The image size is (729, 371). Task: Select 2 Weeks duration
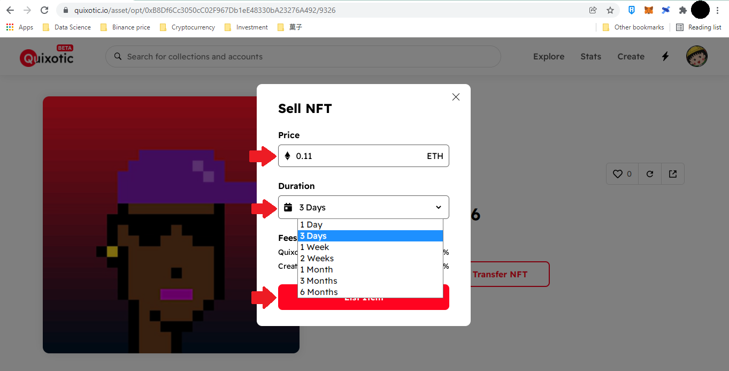tap(370, 259)
